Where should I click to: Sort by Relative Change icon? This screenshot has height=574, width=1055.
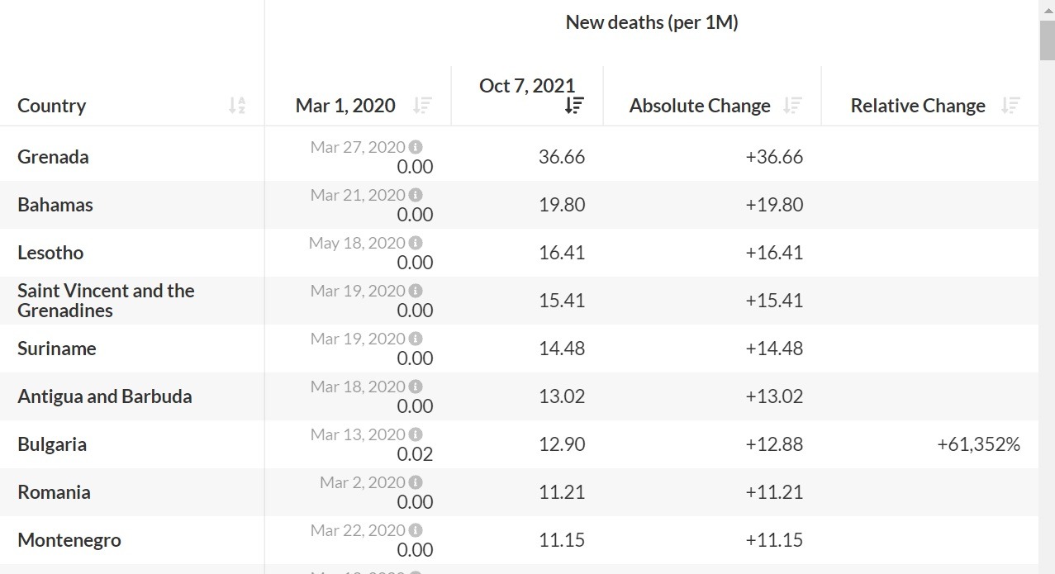click(x=1010, y=106)
